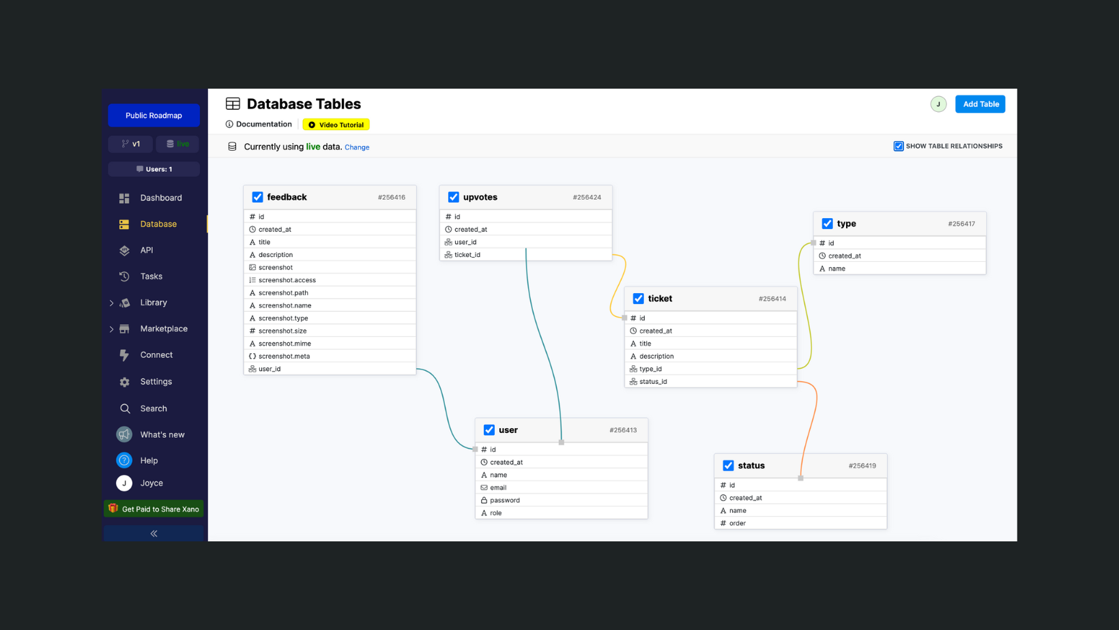
Task: Click the Users chat bubble icon
Action: tap(140, 169)
